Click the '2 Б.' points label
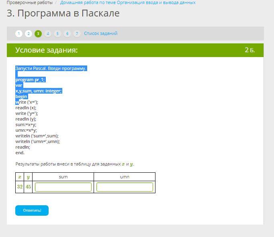274x237 pixels. [250, 50]
